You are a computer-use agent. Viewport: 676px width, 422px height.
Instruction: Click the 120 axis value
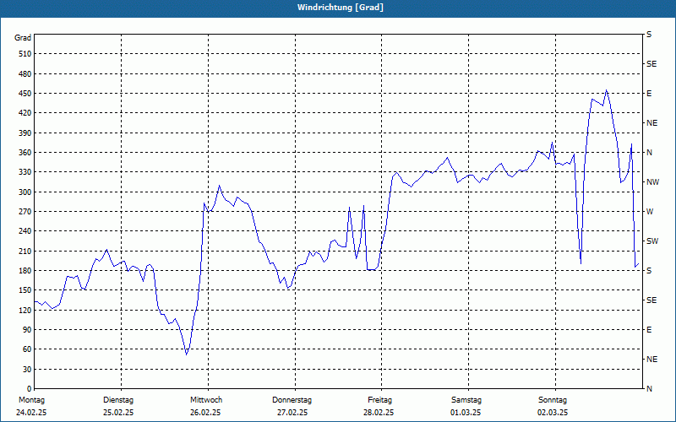25,310
